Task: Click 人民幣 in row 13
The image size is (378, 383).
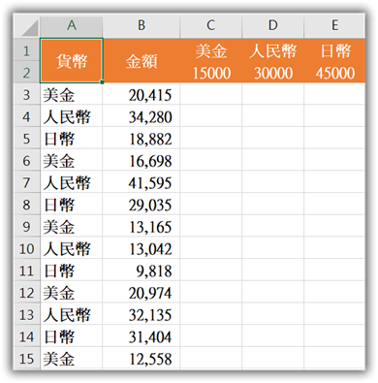Action: pos(72,314)
